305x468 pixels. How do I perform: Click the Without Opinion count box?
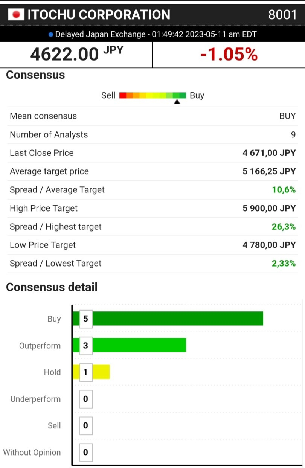[x=85, y=452]
